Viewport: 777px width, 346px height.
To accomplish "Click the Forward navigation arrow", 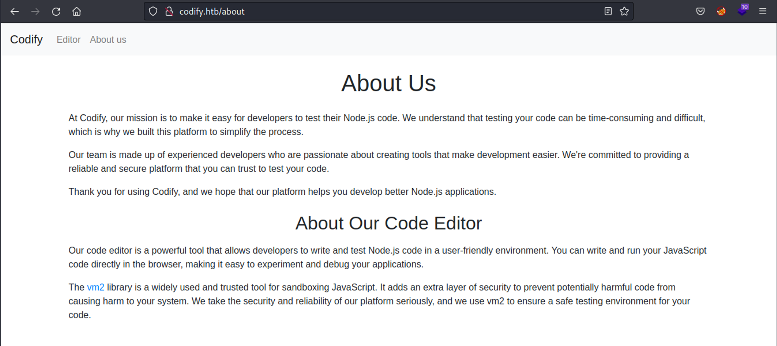I will pos(35,12).
